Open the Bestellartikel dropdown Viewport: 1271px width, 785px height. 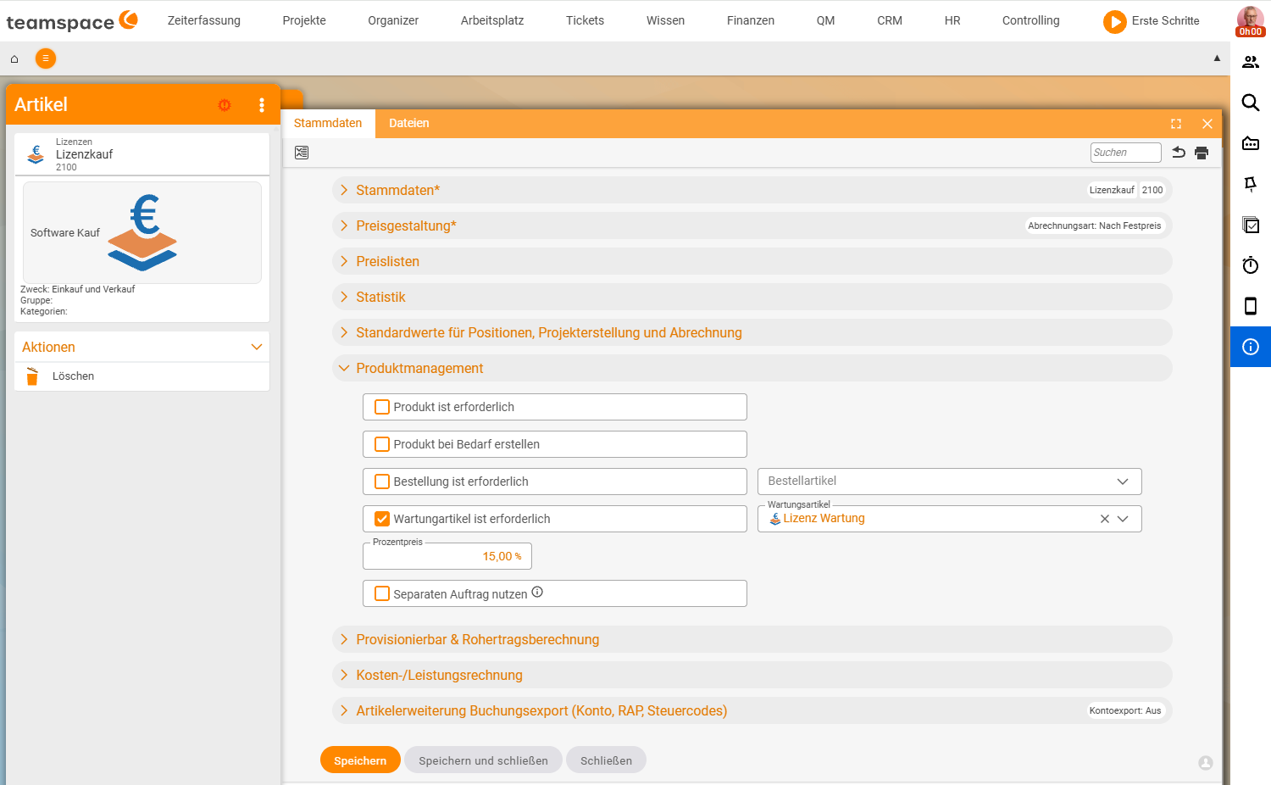(x=949, y=482)
